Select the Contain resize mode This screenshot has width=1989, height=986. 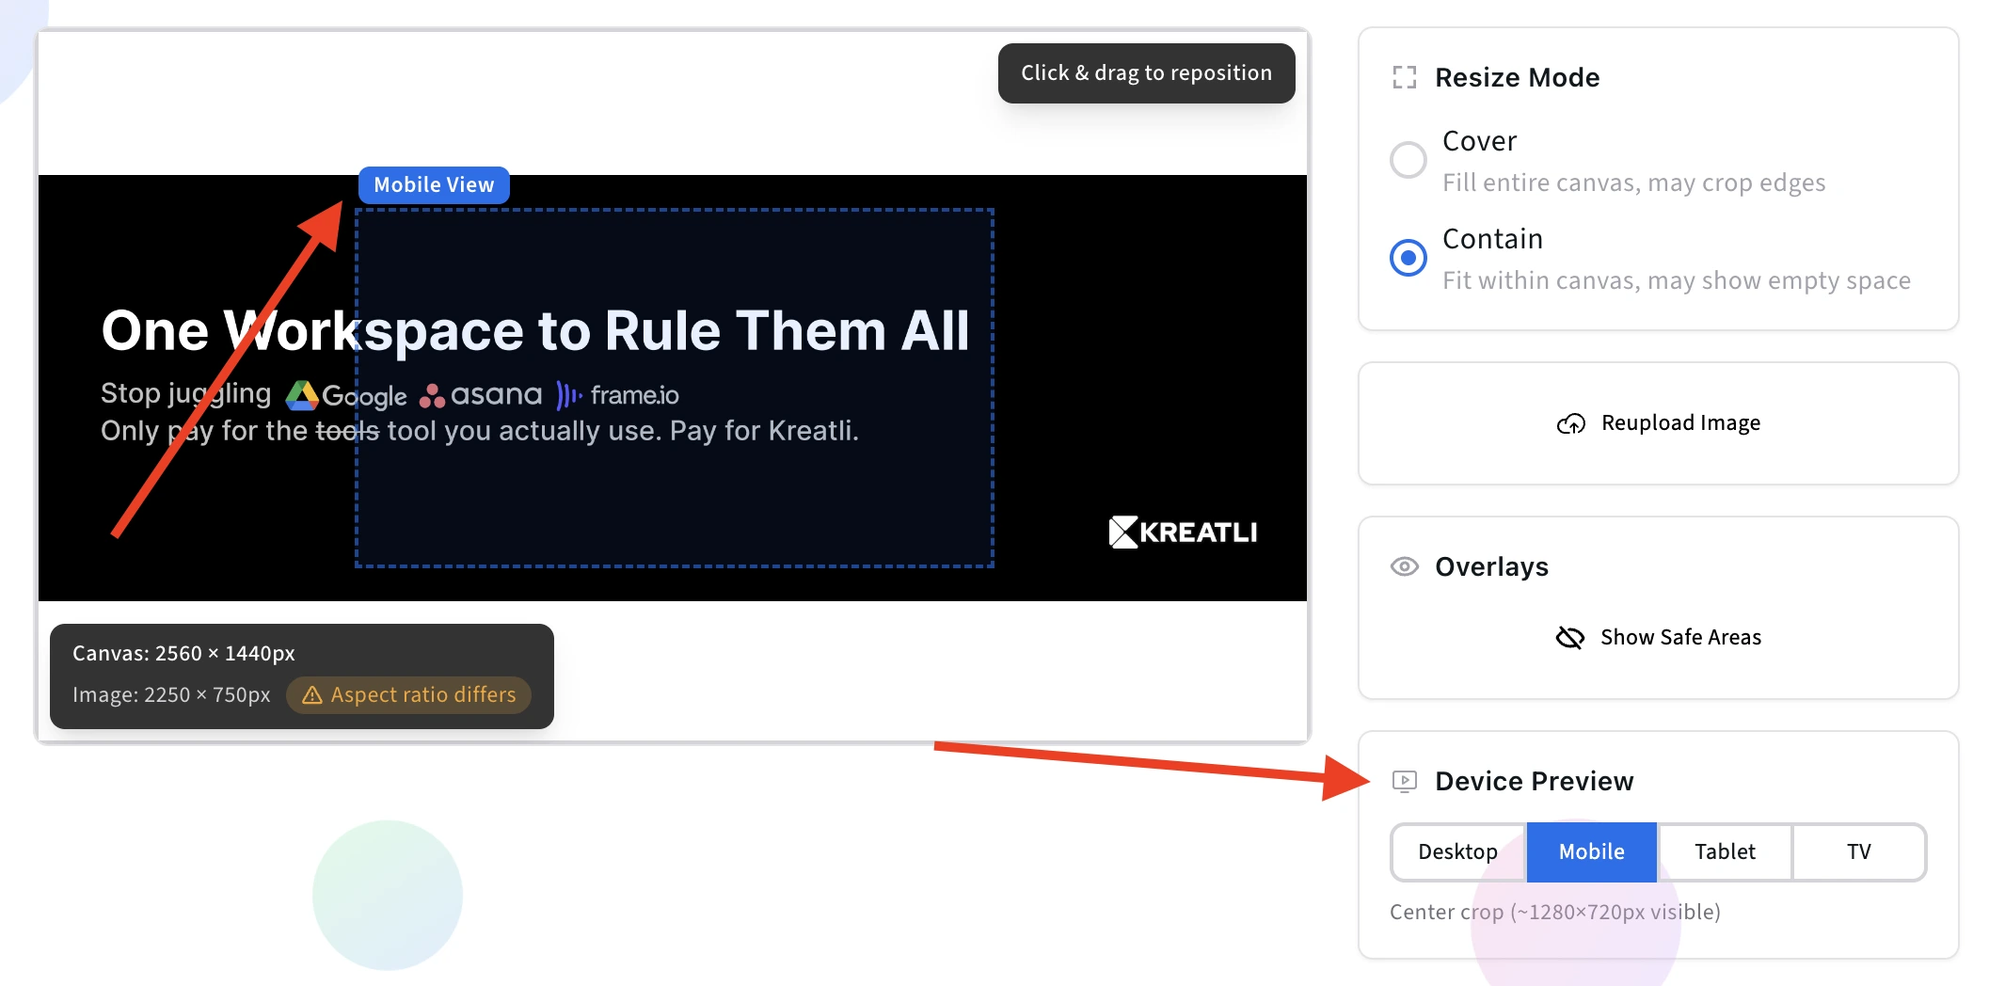pos(1408,257)
